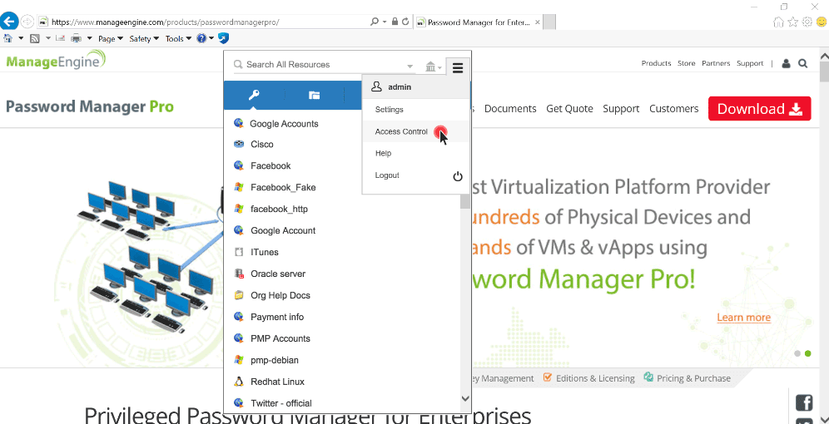The height and width of the screenshot is (424, 829).
Task: Click the Read mail icon
Action: point(60,38)
